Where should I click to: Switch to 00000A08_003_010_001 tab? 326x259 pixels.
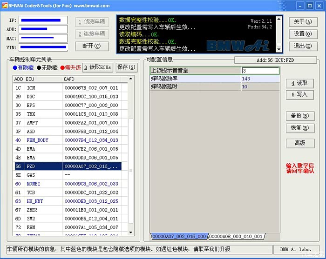tap(236, 236)
